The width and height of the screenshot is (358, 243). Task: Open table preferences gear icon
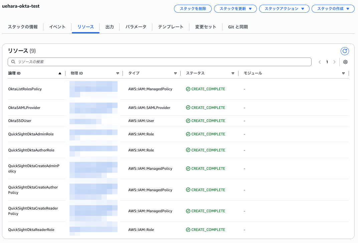click(345, 62)
